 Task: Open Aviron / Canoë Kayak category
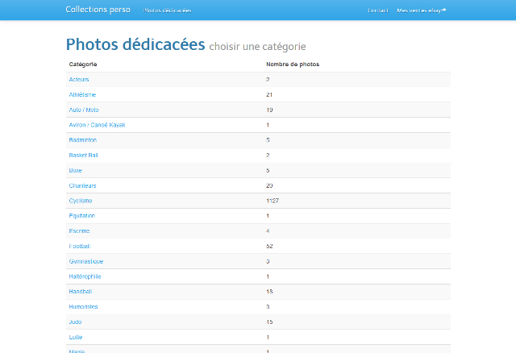click(x=97, y=125)
